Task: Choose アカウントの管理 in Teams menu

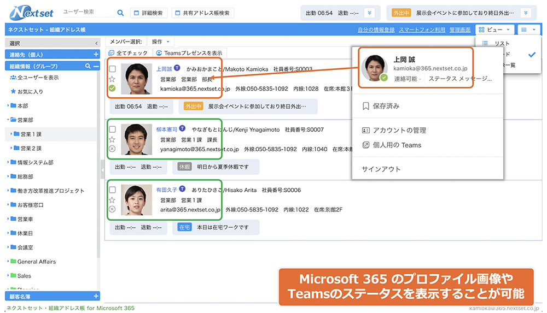Action: tap(394, 131)
